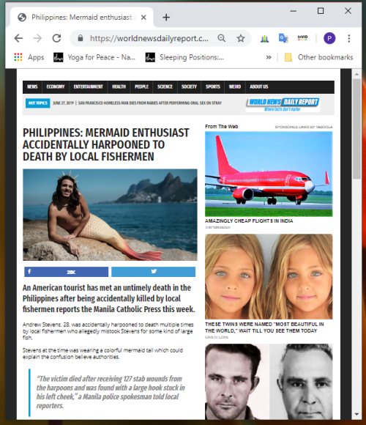
Task: Open Amazingly Cheap Flights in India link
Action: click(x=249, y=221)
